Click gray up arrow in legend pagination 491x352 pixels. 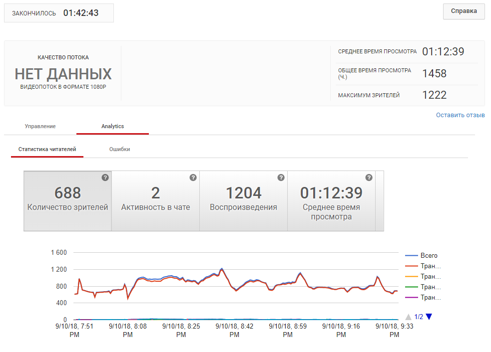tap(408, 317)
